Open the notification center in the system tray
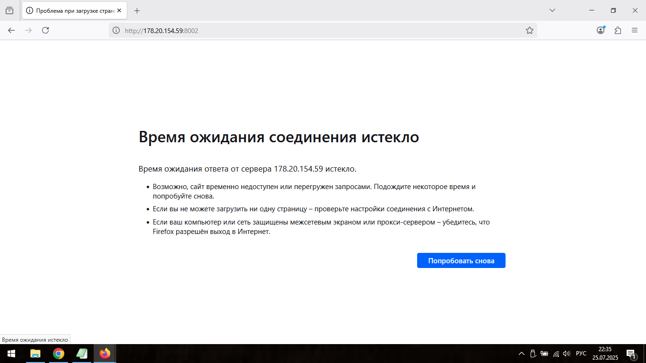The width and height of the screenshot is (646, 363). point(630,354)
